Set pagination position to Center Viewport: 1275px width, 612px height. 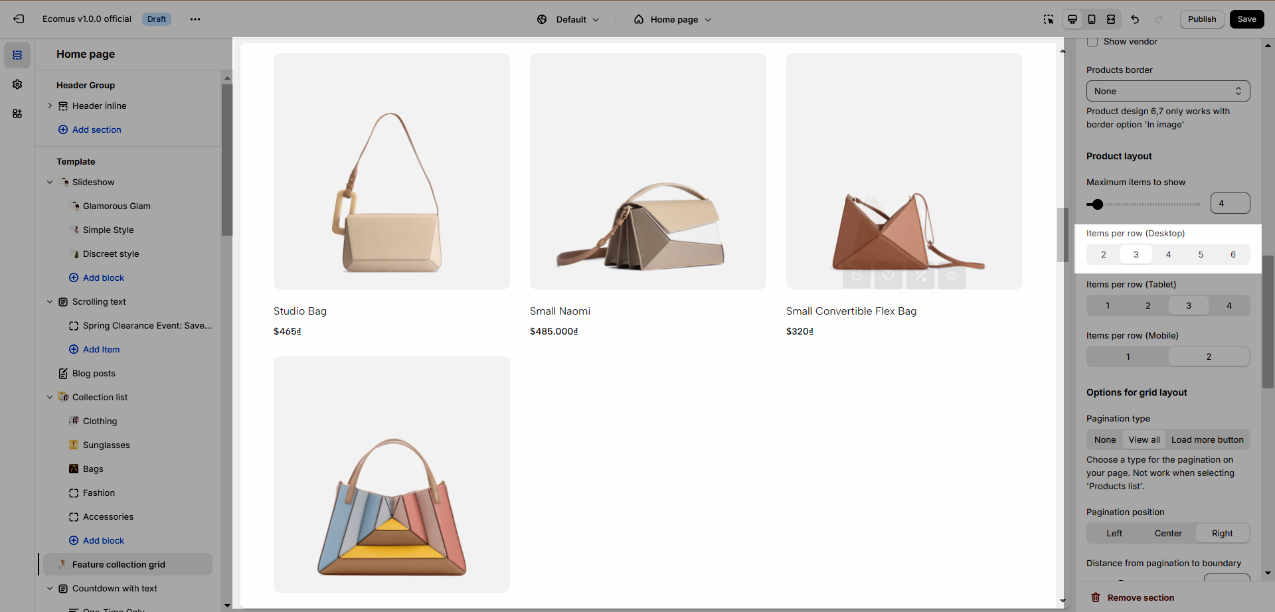pyautogui.click(x=1168, y=534)
